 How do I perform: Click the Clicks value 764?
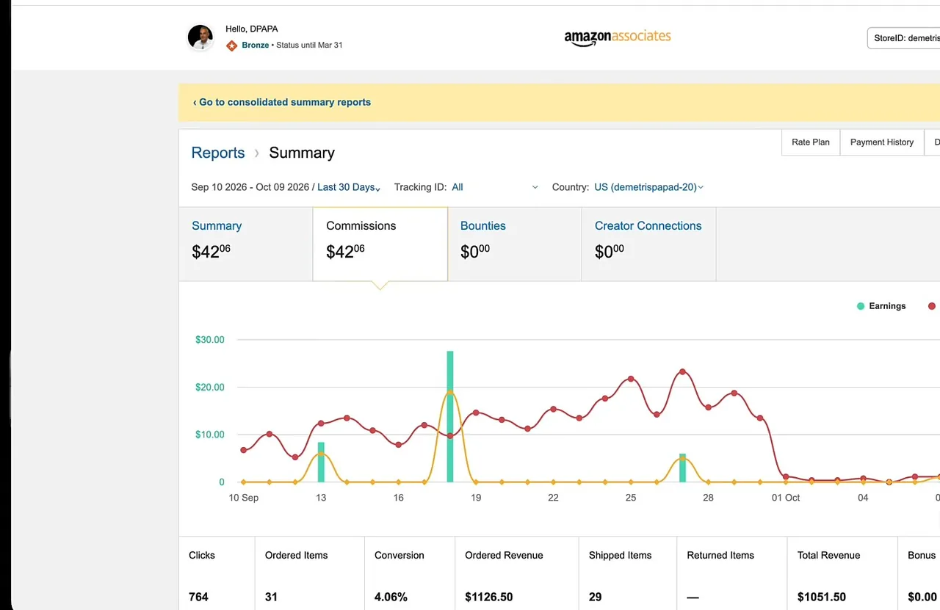pyautogui.click(x=198, y=597)
